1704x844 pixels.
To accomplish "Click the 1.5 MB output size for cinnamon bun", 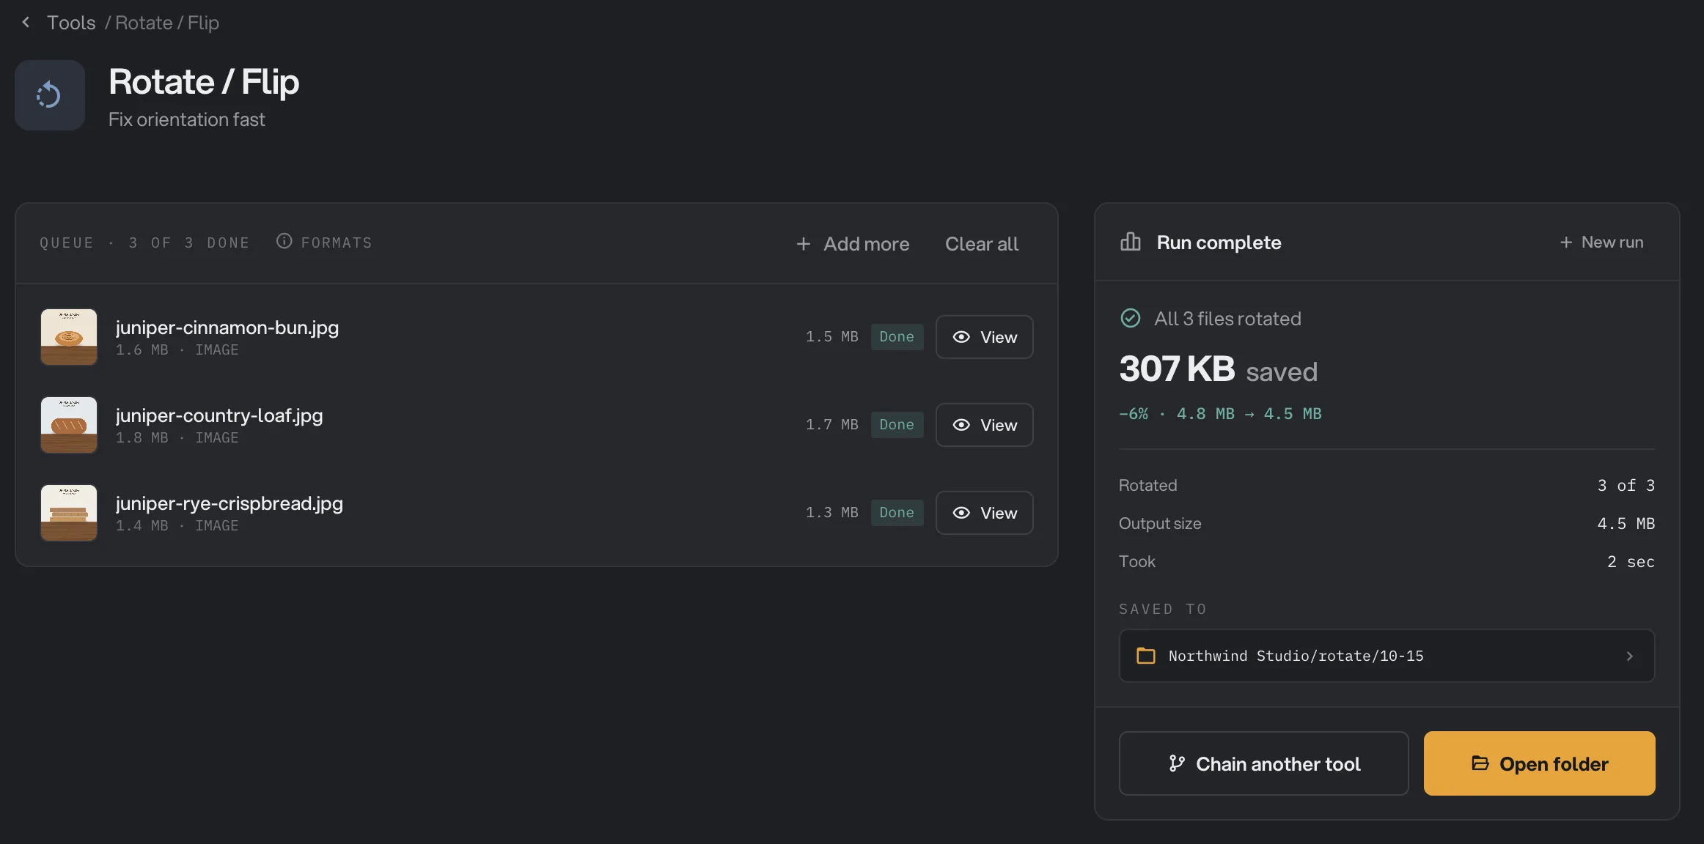I will click(x=831, y=337).
